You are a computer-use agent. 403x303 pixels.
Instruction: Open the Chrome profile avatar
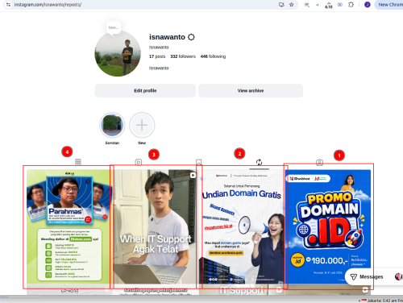(x=368, y=5)
